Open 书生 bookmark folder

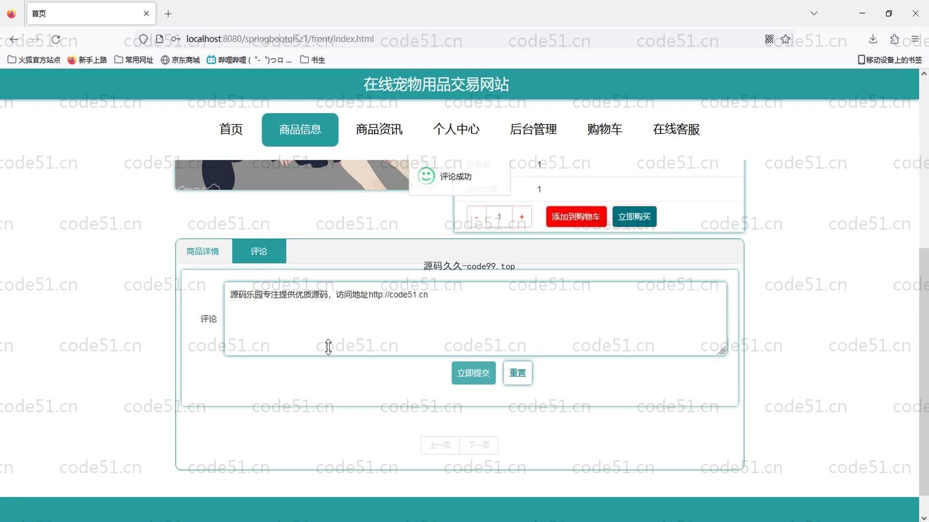313,60
